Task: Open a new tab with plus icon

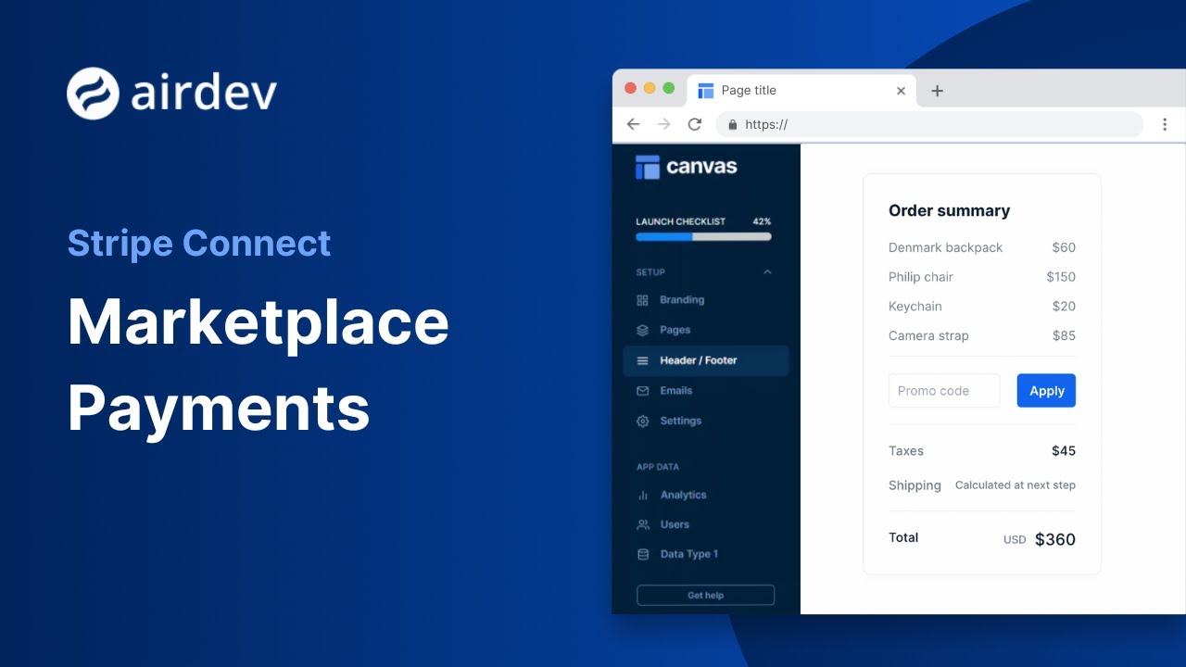Action: coord(937,91)
